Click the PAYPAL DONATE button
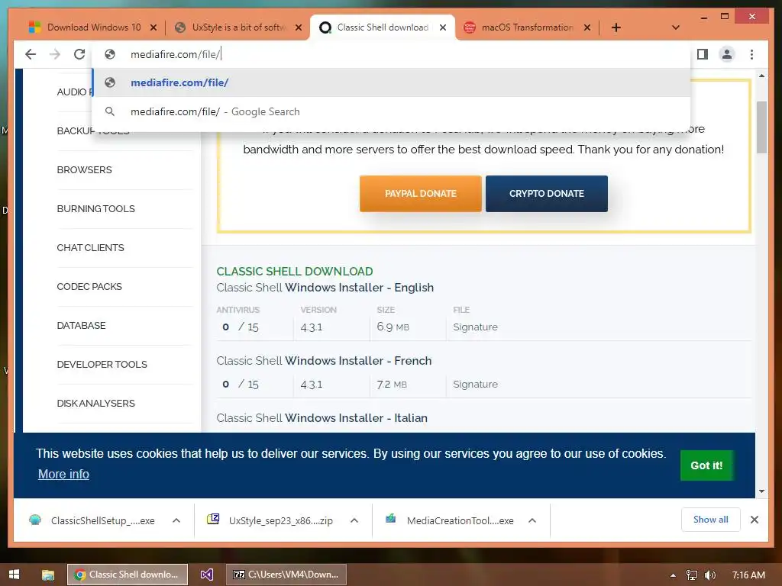The image size is (782, 586). 421,193
